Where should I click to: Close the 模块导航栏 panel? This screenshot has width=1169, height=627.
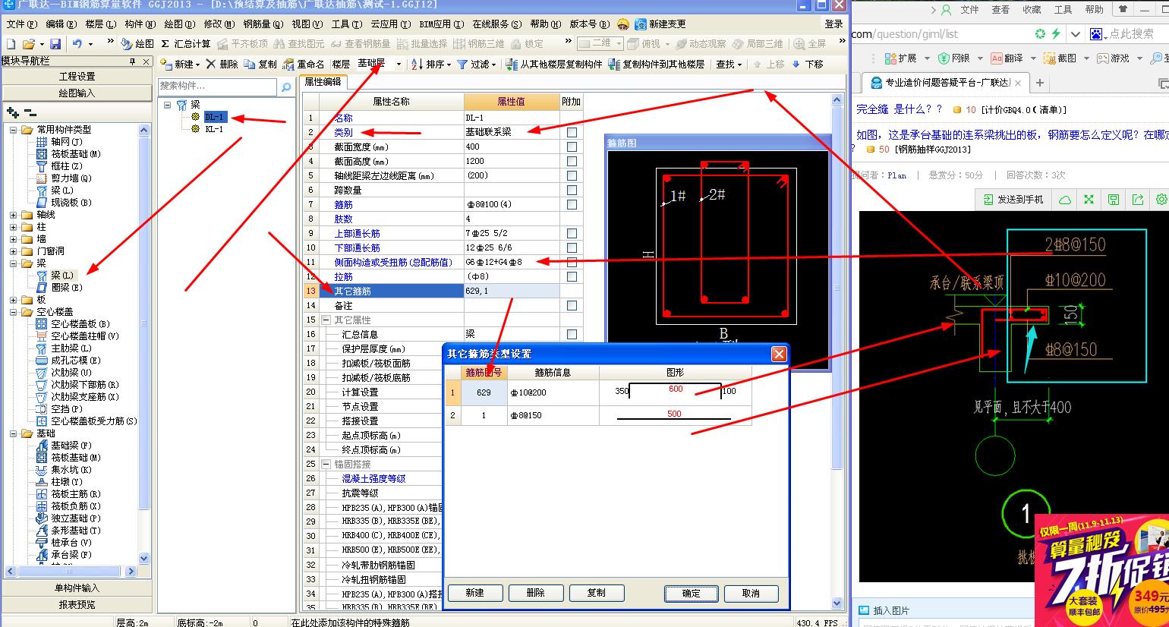[x=145, y=61]
